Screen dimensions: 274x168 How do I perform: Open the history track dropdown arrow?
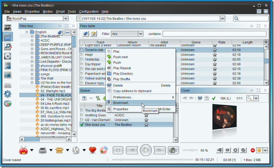(x=222, y=19)
